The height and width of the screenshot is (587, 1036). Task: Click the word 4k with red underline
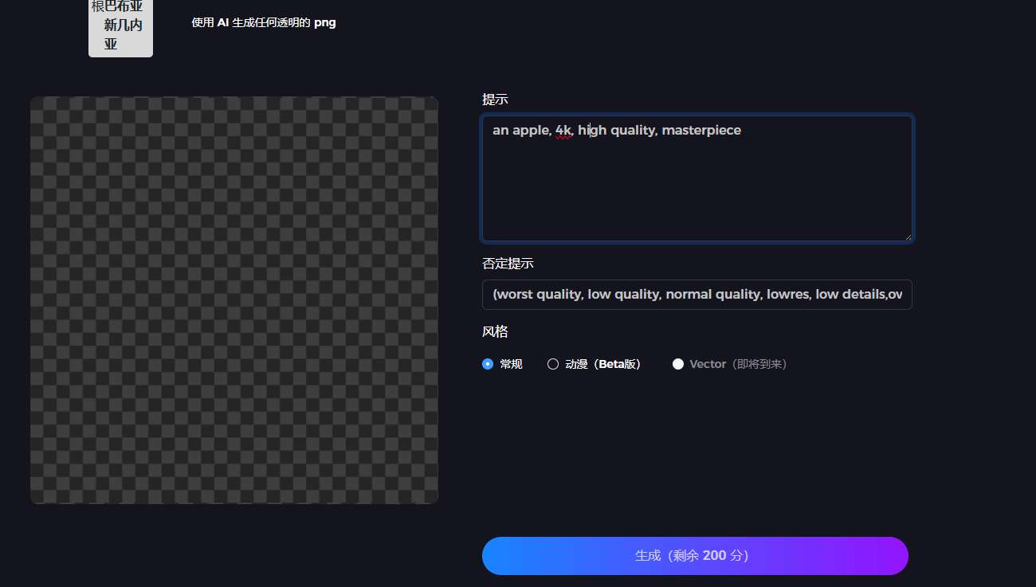point(563,130)
